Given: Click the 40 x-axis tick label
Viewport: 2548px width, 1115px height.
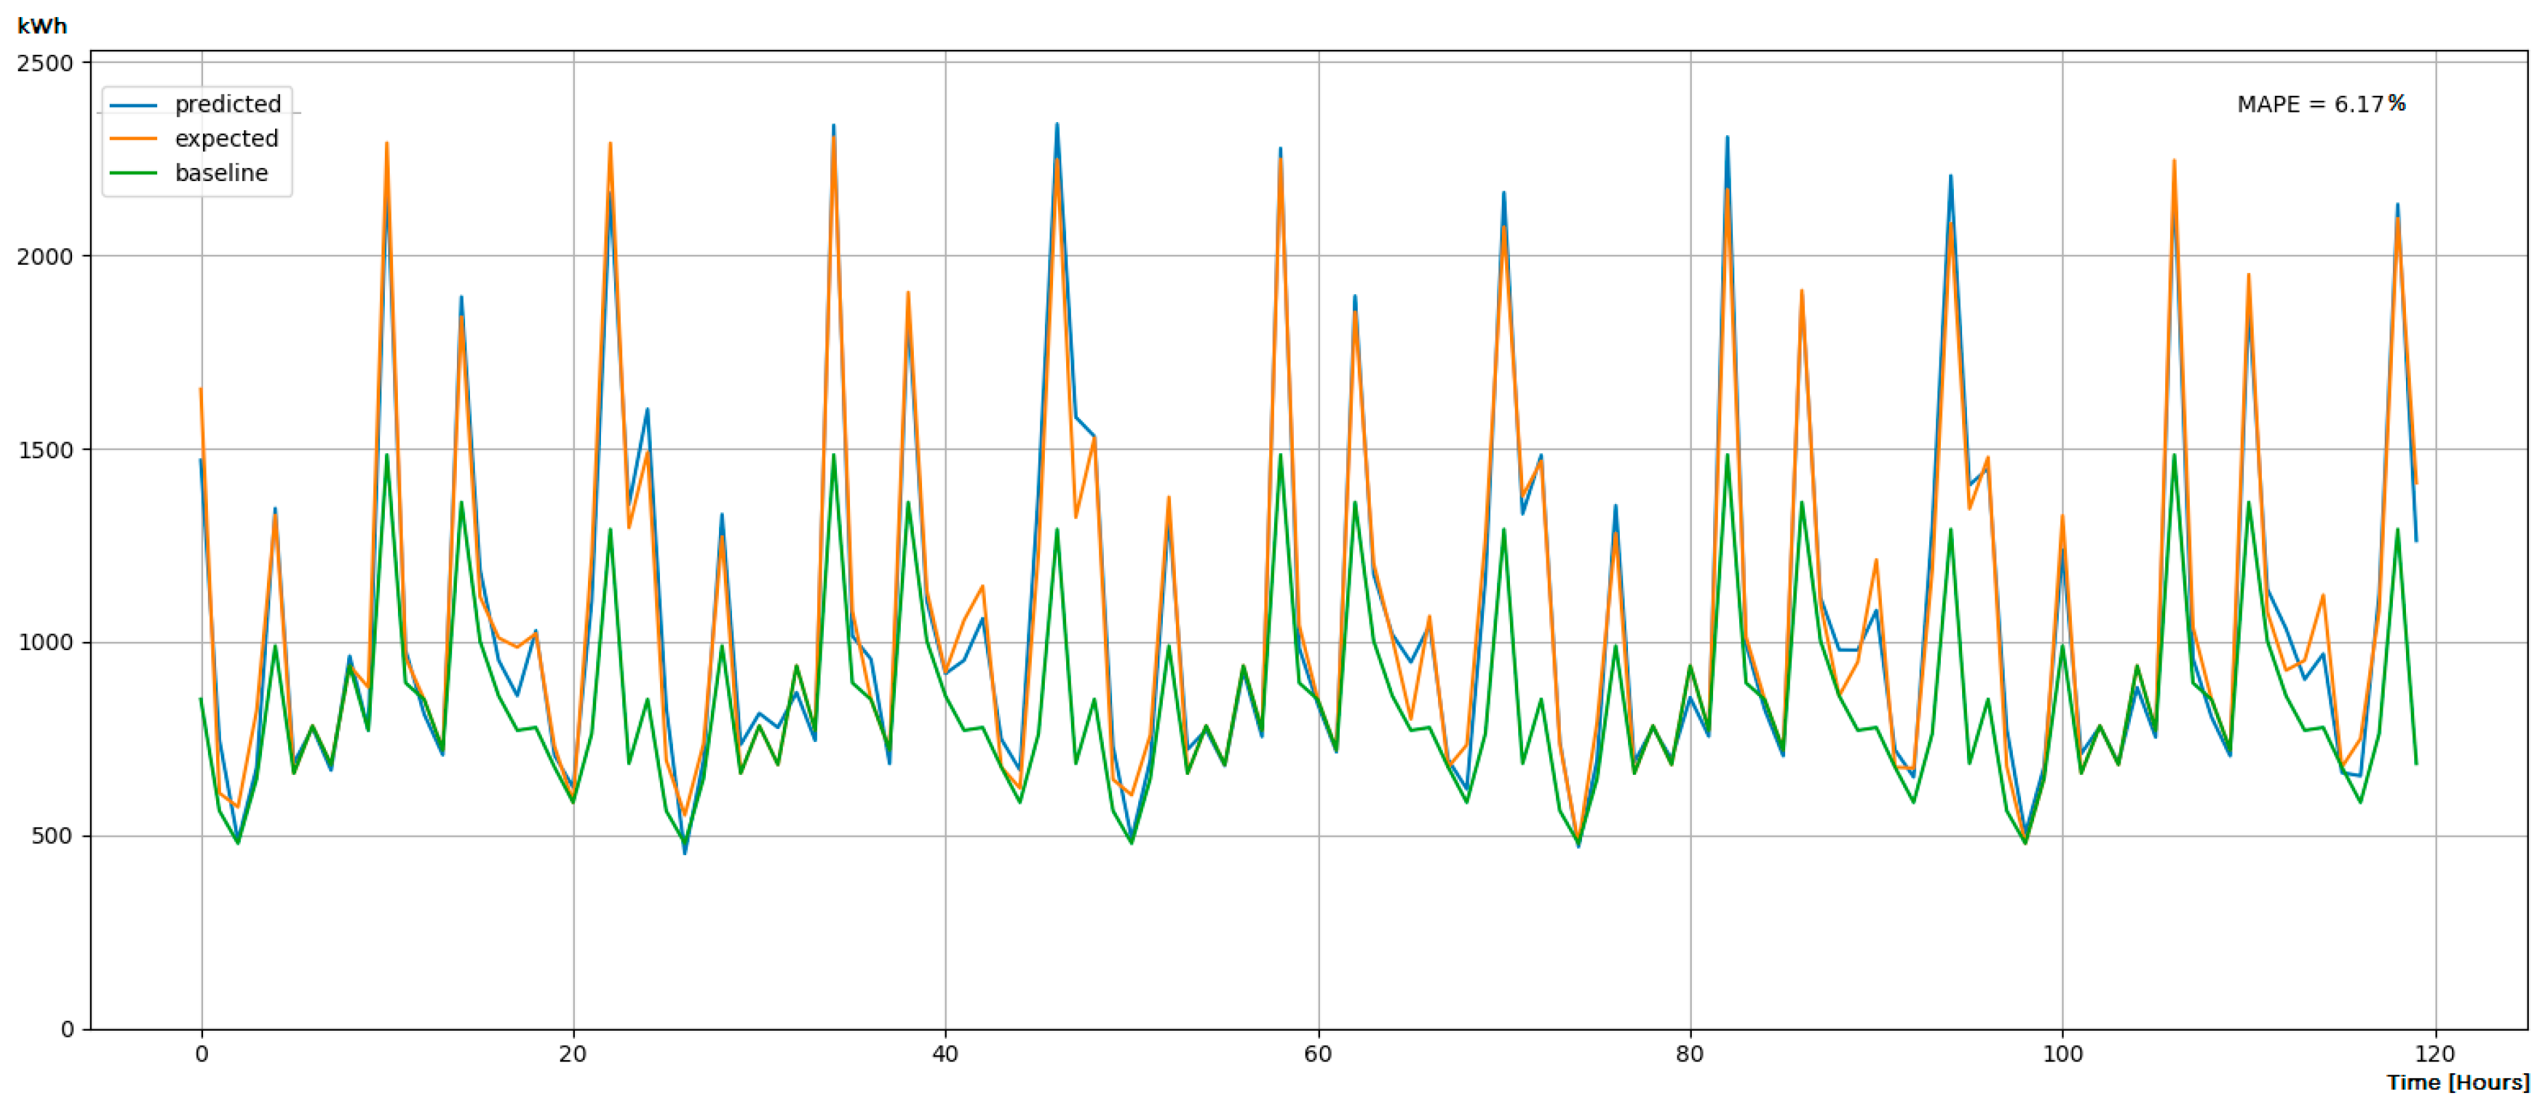Looking at the screenshot, I should pyautogui.click(x=945, y=1055).
